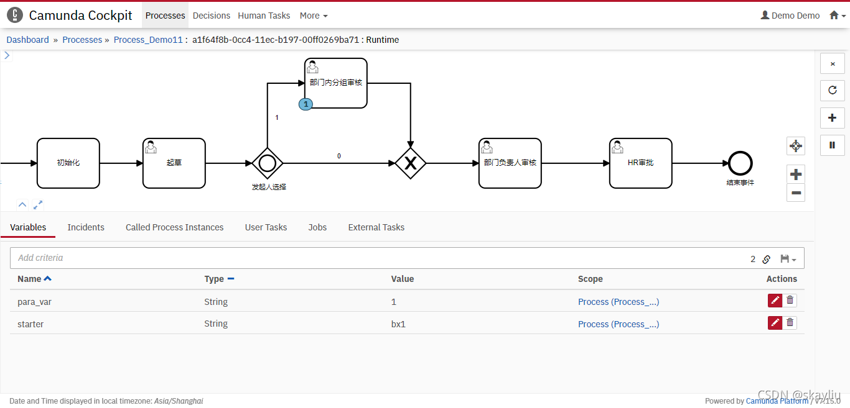This screenshot has height=408, width=850.
Task: Click the 结束事件 end event circle
Action: 740,163
